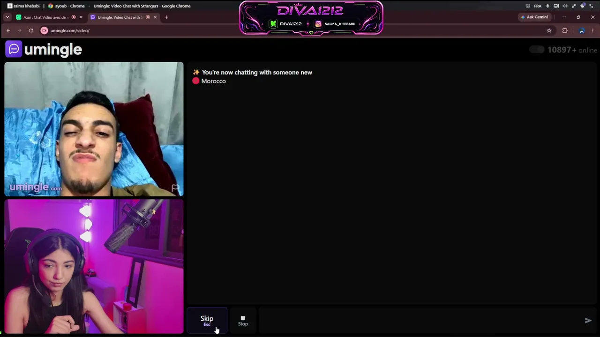Bookmark this page with the star
600x337 pixels.
(x=549, y=30)
